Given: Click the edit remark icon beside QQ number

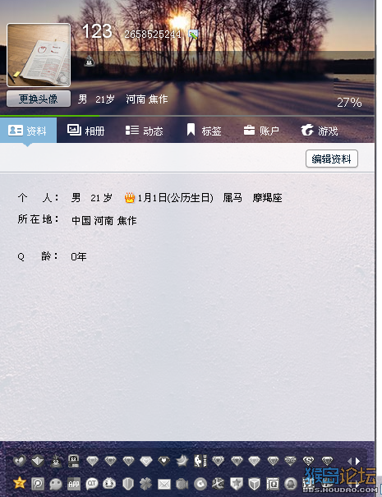Looking at the screenshot, I should (193, 34).
